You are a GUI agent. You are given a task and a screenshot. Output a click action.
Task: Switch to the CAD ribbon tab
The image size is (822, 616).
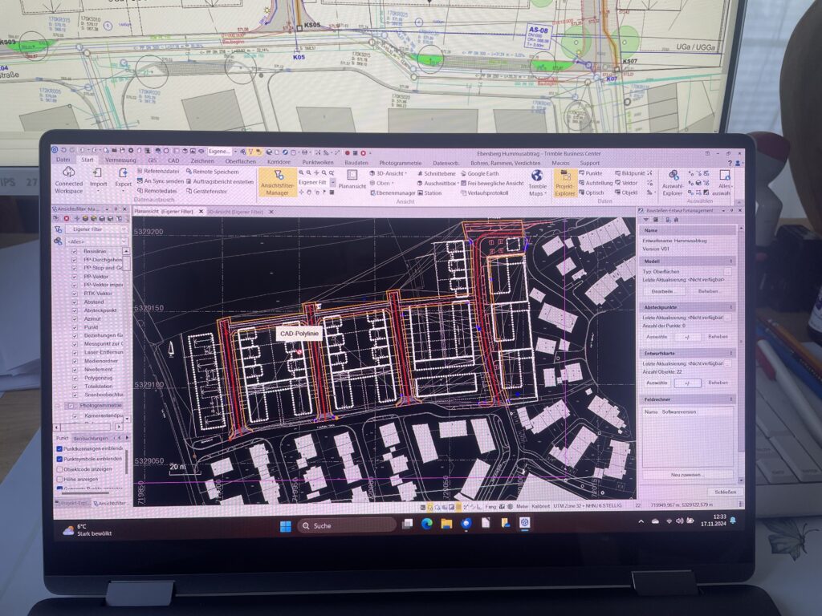[x=173, y=160]
